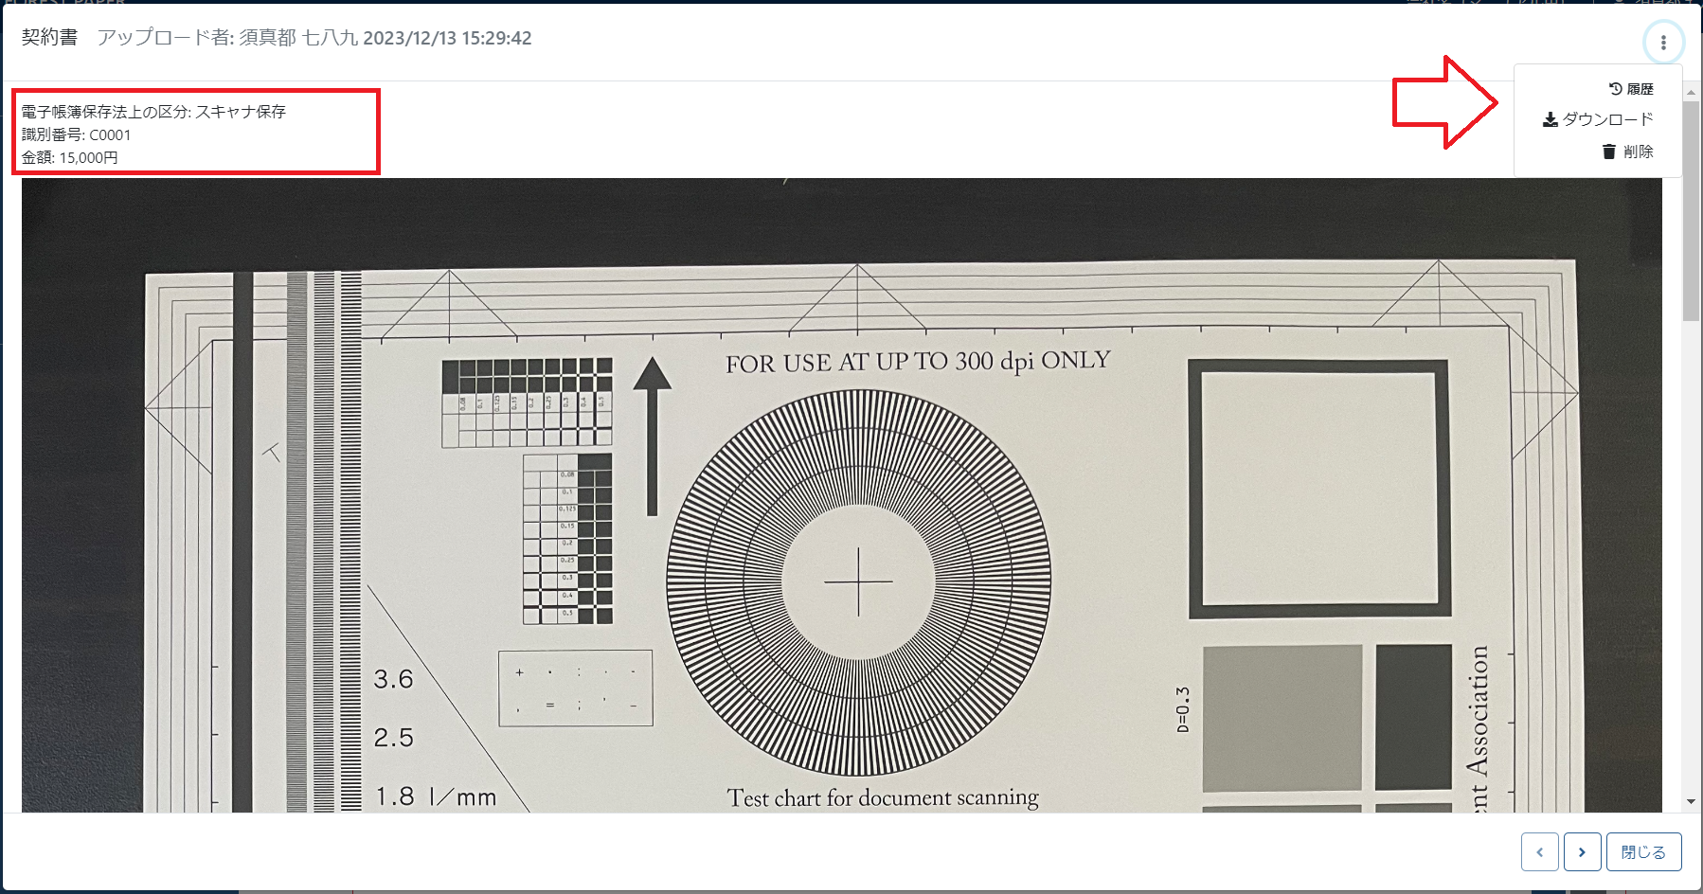Click the 識別番号: C0001 line
Screen dimensions: 1703x894
pyautogui.click(x=76, y=134)
